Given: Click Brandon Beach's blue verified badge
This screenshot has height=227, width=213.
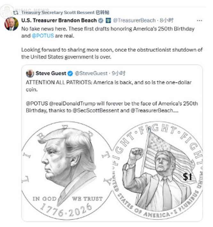Looking at the screenshot, I should [101, 20].
